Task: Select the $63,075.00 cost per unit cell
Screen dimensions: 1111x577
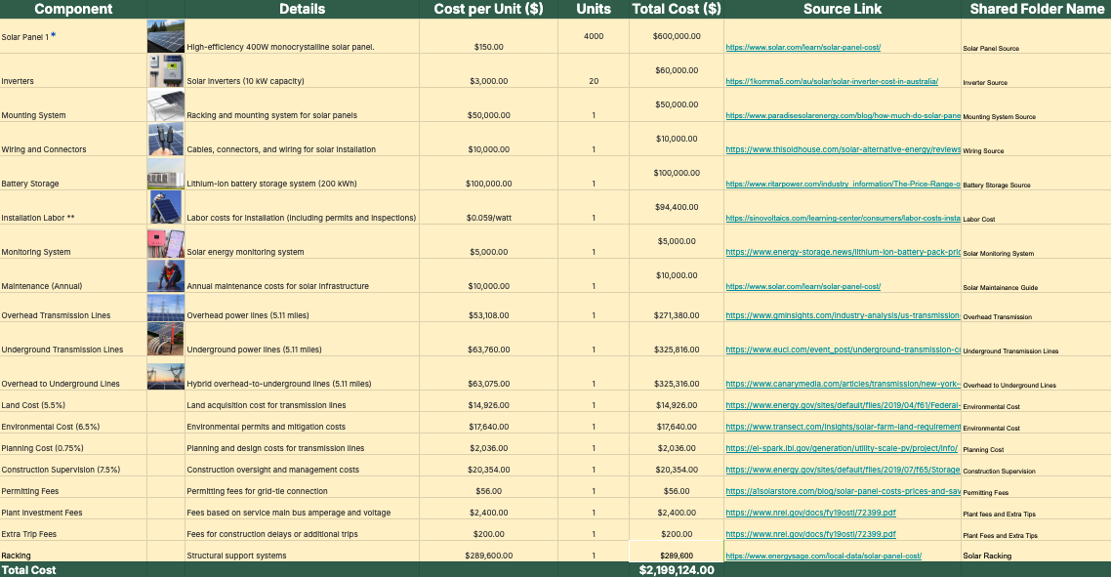Action: [488, 374]
